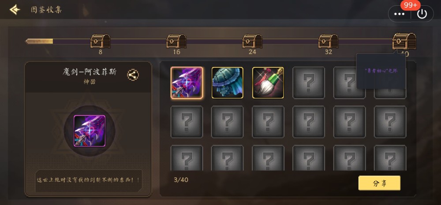Select the fourth locked slot in top row
This screenshot has width=441, height=205.
[x=309, y=83]
